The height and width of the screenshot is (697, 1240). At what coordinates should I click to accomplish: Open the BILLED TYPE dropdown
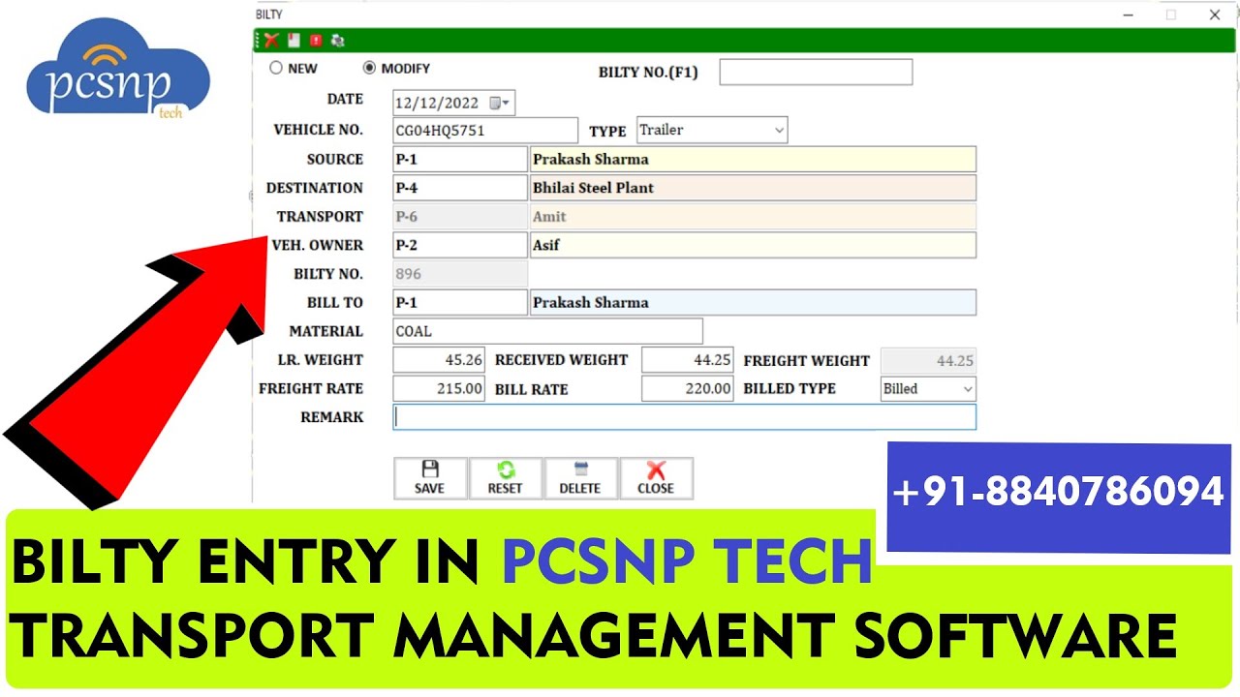pyautogui.click(x=968, y=389)
